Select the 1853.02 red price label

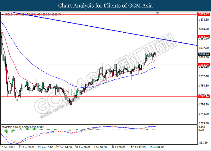tap(204, 37)
